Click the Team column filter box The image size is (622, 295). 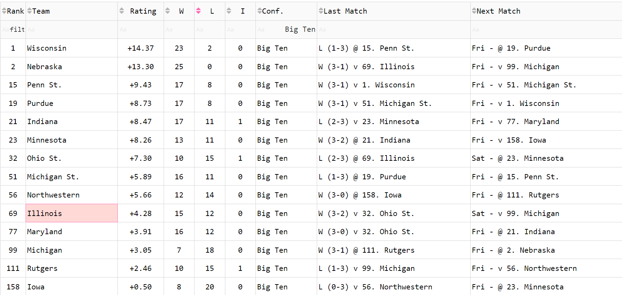pos(71,29)
